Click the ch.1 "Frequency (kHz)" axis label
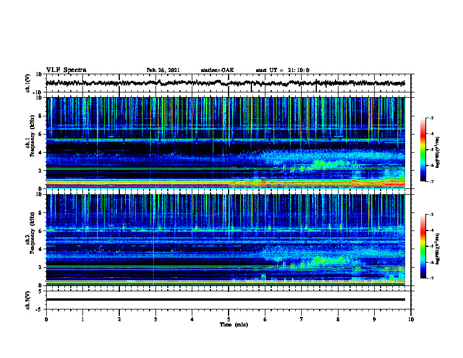Image resolution: width=463 pixels, height=358 pixels. pyautogui.click(x=33, y=136)
